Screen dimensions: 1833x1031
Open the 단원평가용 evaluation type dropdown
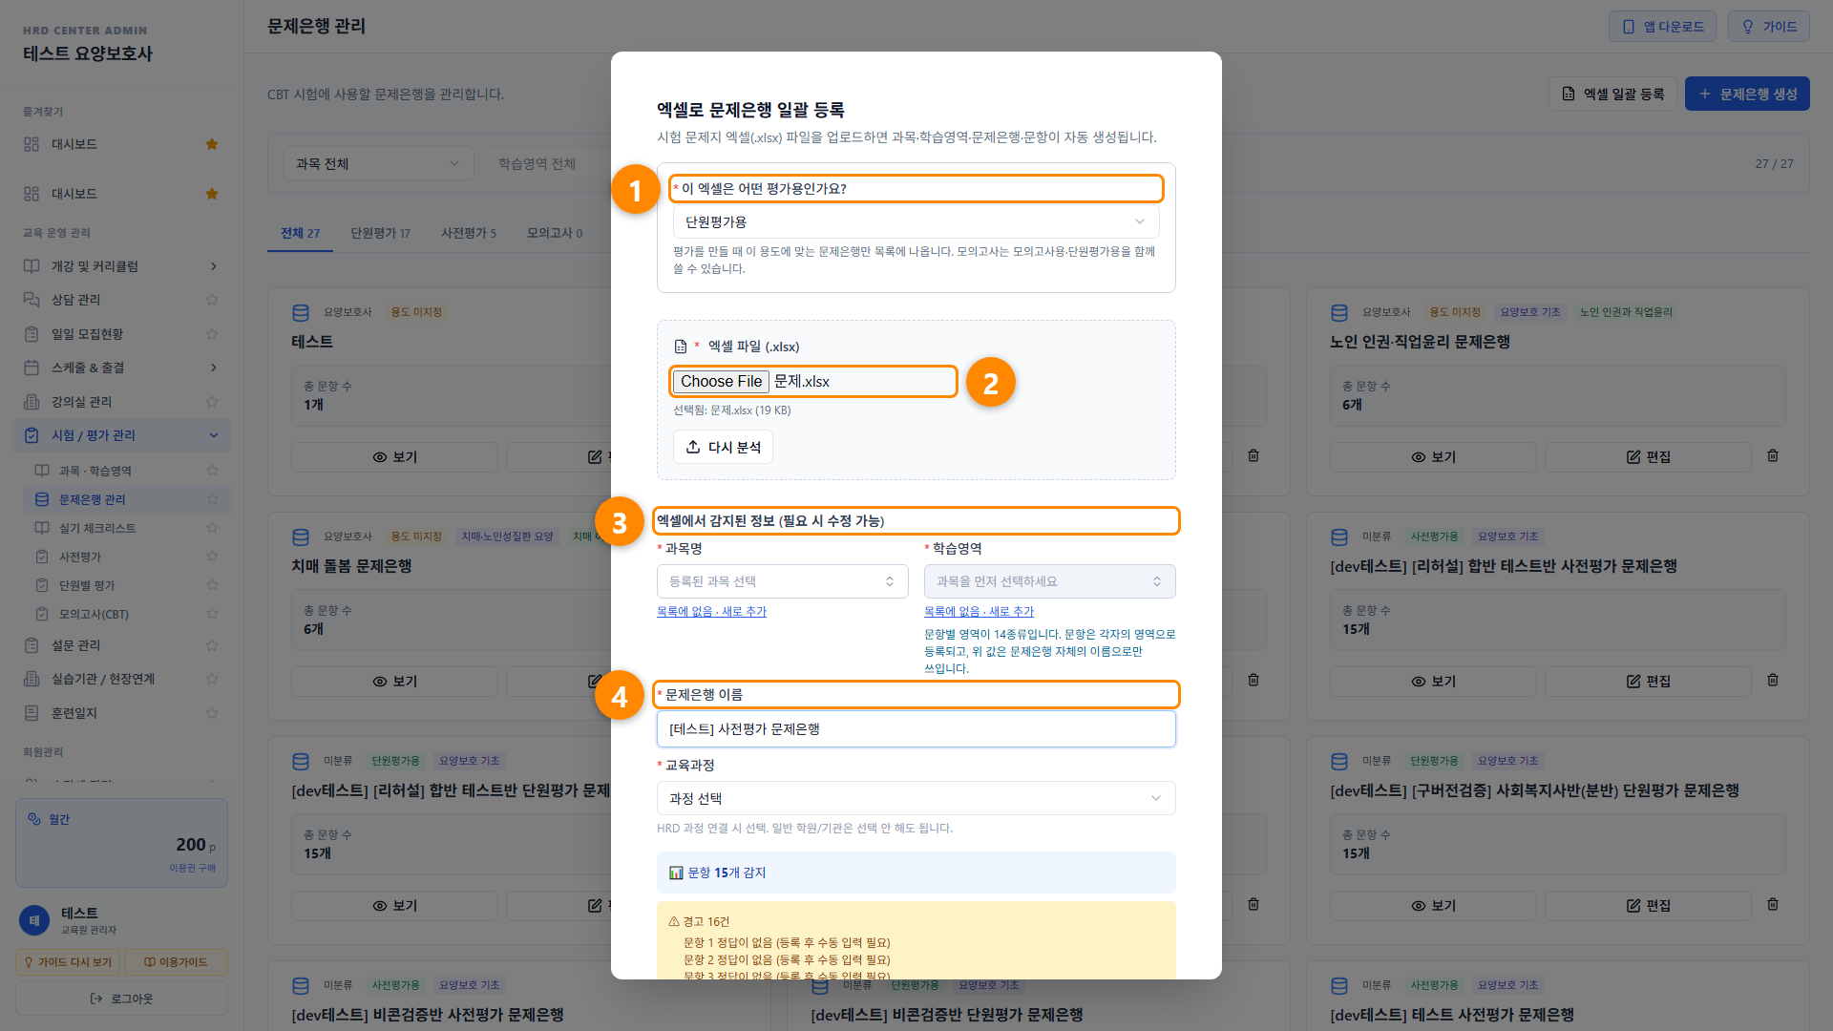pos(916,221)
